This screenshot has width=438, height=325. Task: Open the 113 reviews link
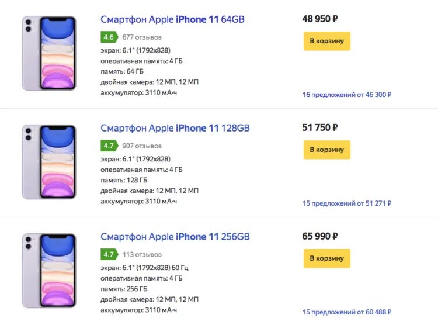[142, 255]
